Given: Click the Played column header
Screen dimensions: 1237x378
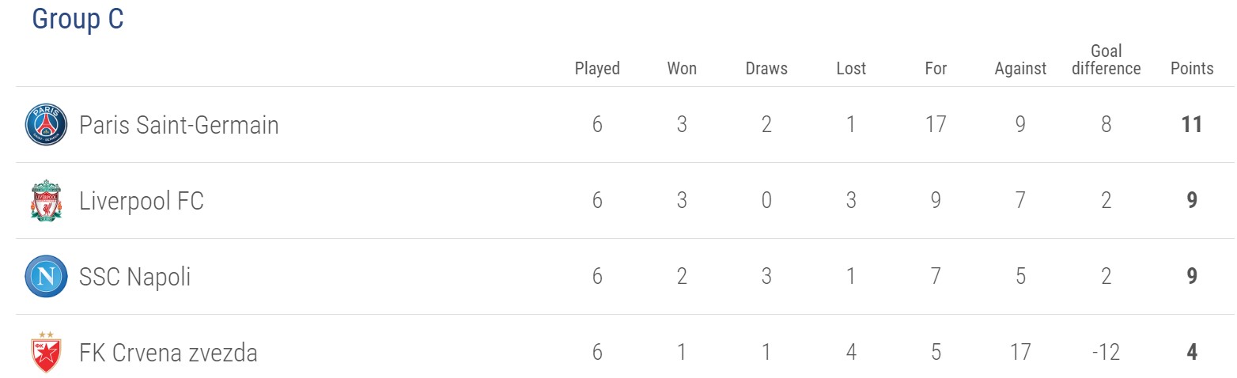Looking at the screenshot, I should click(x=597, y=69).
